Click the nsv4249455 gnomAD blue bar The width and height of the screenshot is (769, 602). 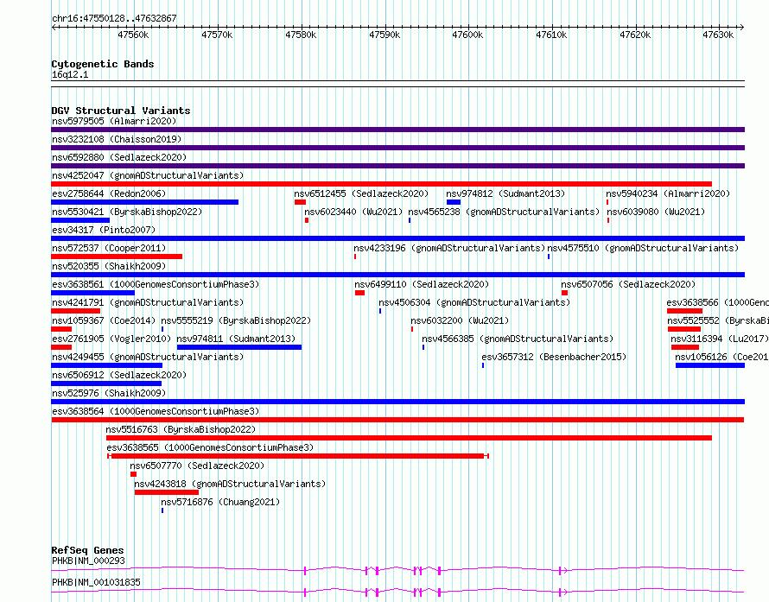(106, 365)
